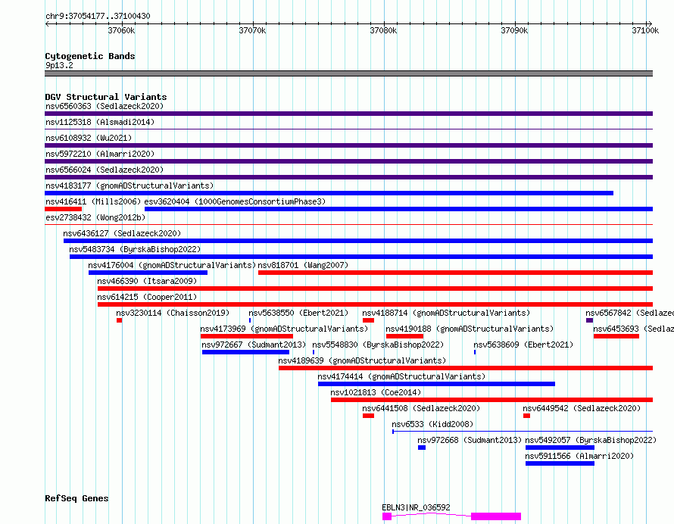Click the chr9:37054177..37100430 coordinate label
674x524 pixels.
(x=98, y=16)
